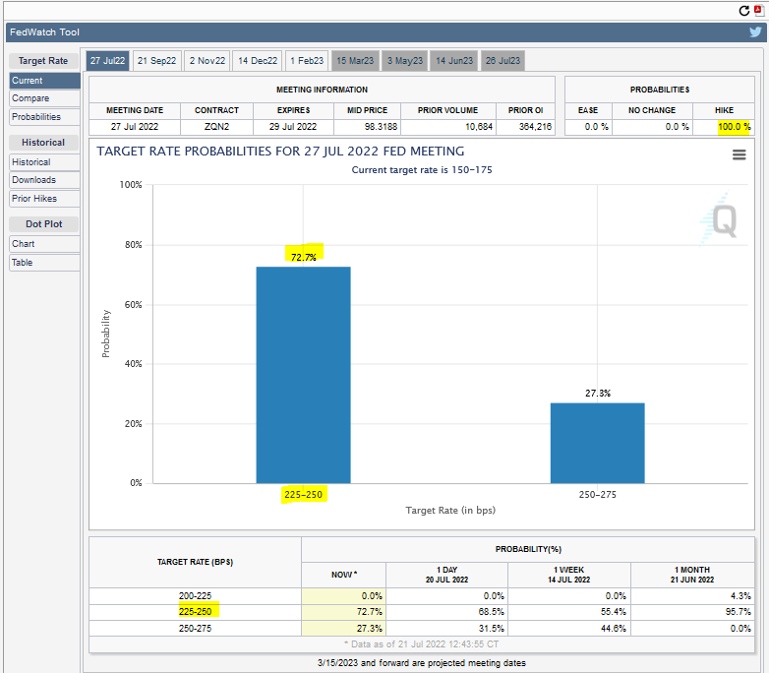Viewport: 769px width, 673px height.
Task: Click the 225-250 x-axis label
Action: tap(303, 494)
